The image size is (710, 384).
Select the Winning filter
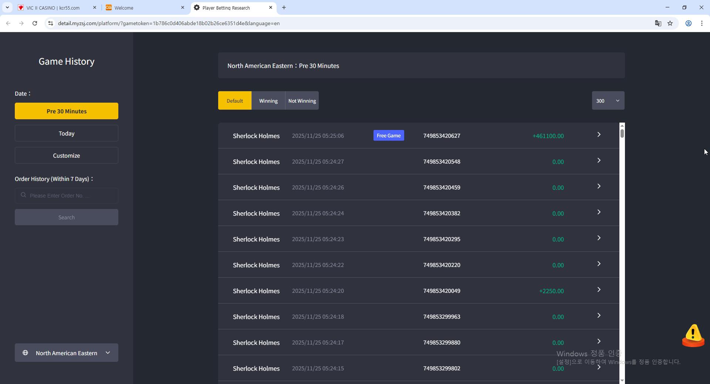click(x=268, y=101)
